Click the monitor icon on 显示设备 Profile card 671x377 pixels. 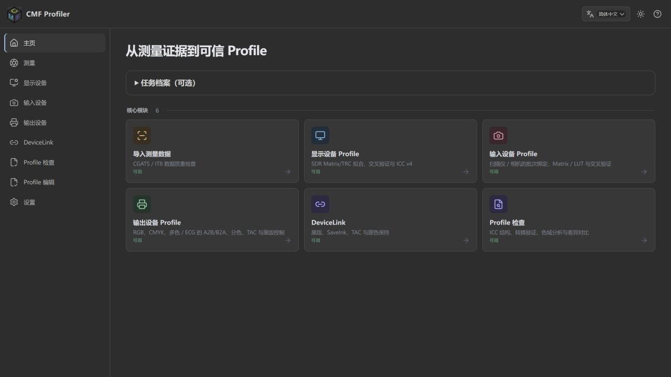coord(320,136)
